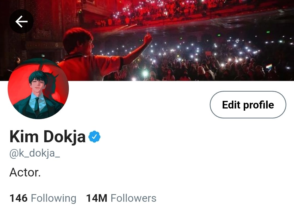Tap the number 146 in following count
Viewport: 294px width, 214px height.
click(19, 198)
